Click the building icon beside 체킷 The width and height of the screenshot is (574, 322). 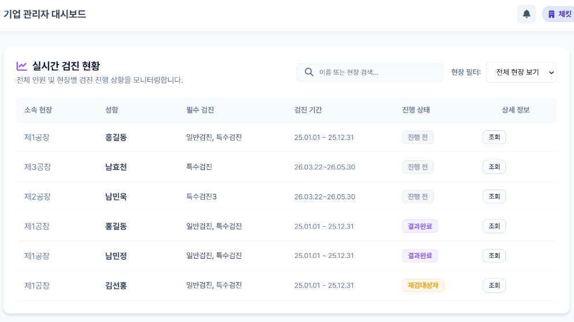[551, 14]
